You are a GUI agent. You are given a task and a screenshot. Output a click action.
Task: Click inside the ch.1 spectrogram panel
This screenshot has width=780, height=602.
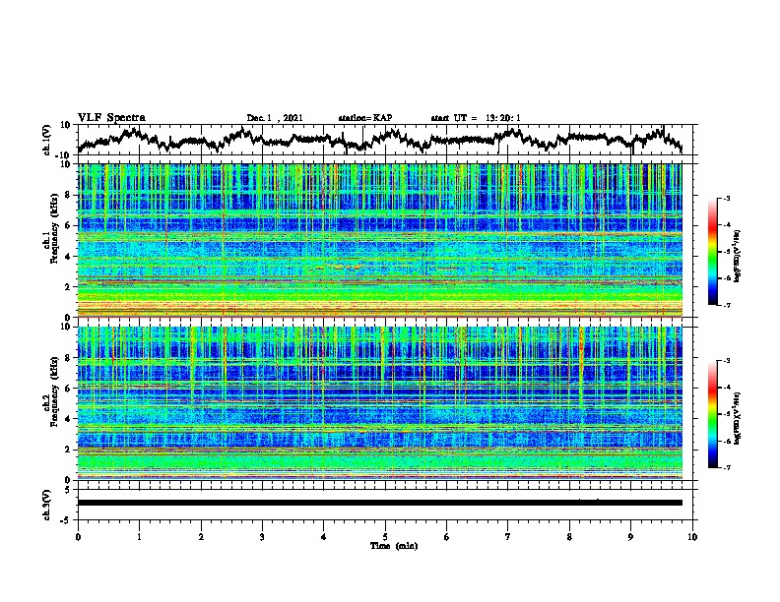(380, 240)
